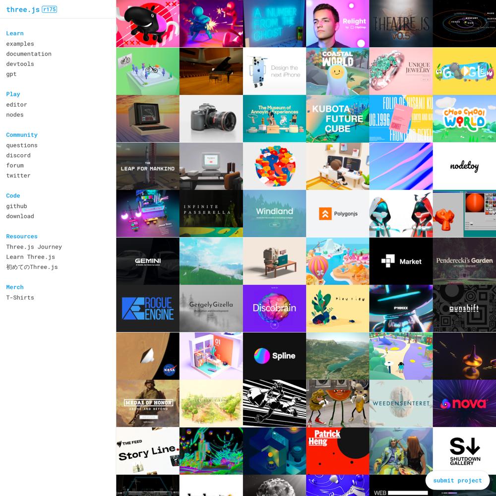
Task: Open the hot air balloon island thumbnail
Action: tap(337, 261)
